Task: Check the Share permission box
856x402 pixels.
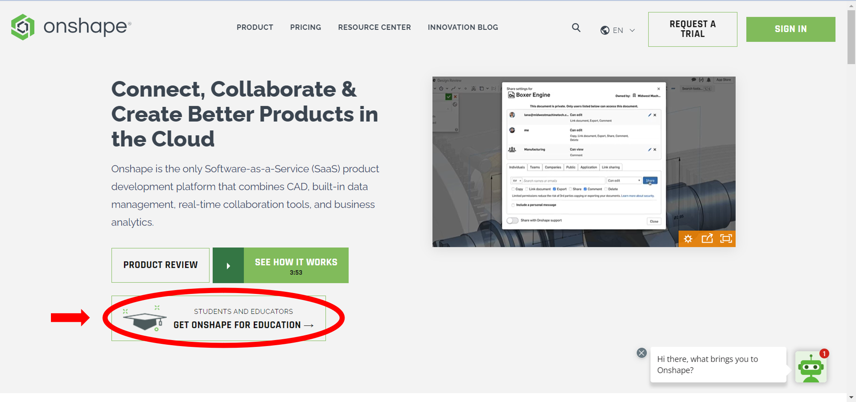Action: (x=571, y=189)
